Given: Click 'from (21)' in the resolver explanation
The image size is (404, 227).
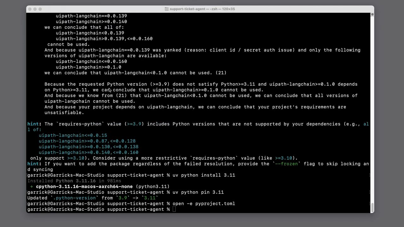Looking at the screenshot, I should coord(114,96).
